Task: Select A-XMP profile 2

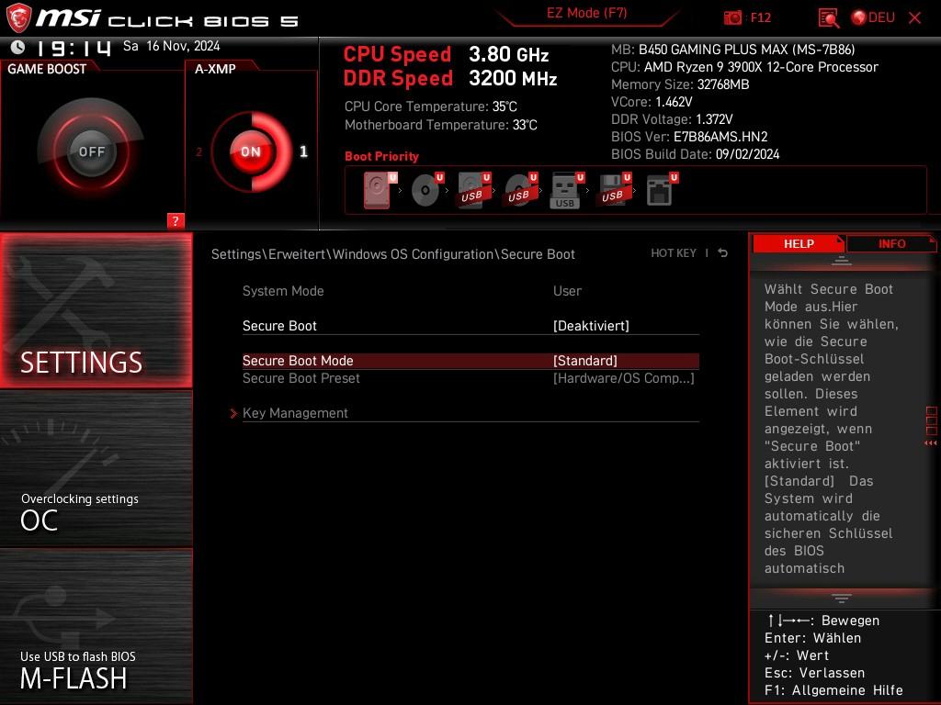Action: 199,152
